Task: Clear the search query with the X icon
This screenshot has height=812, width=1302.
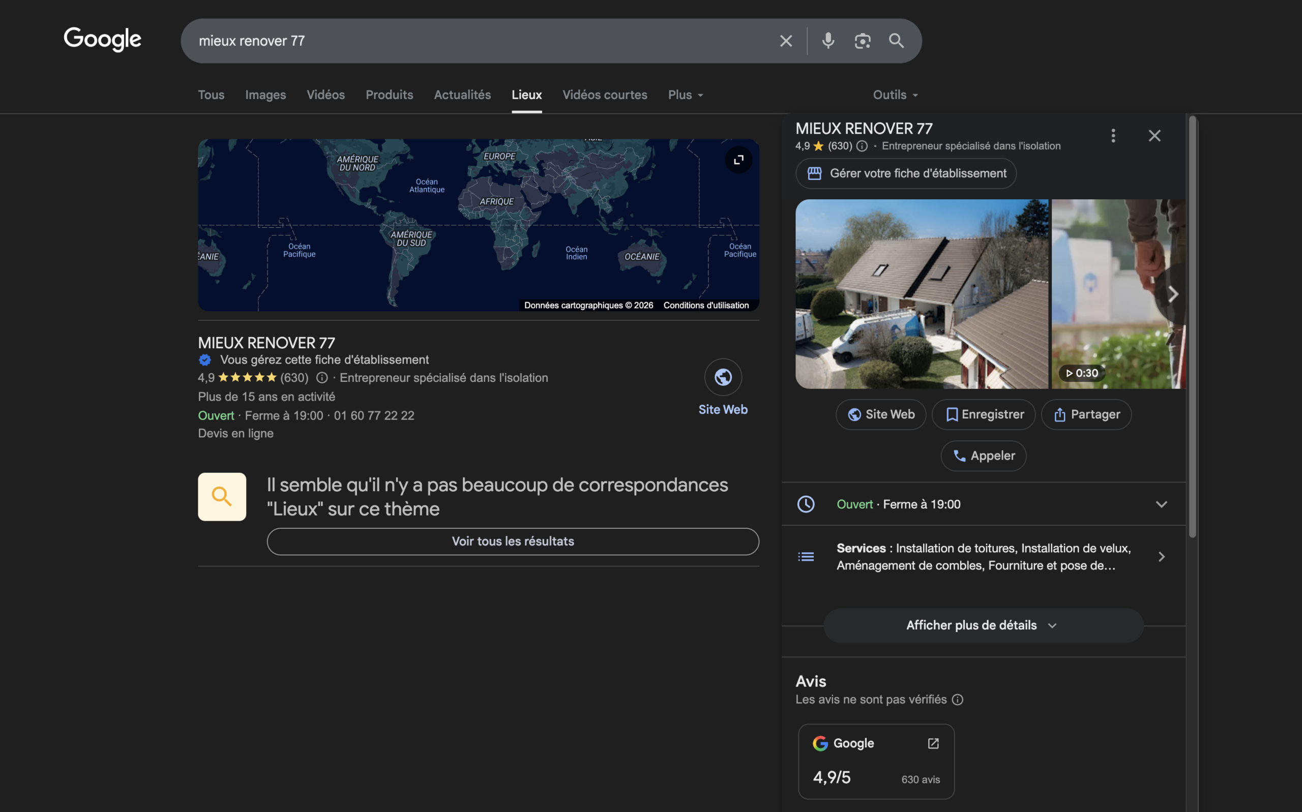Action: [786, 40]
